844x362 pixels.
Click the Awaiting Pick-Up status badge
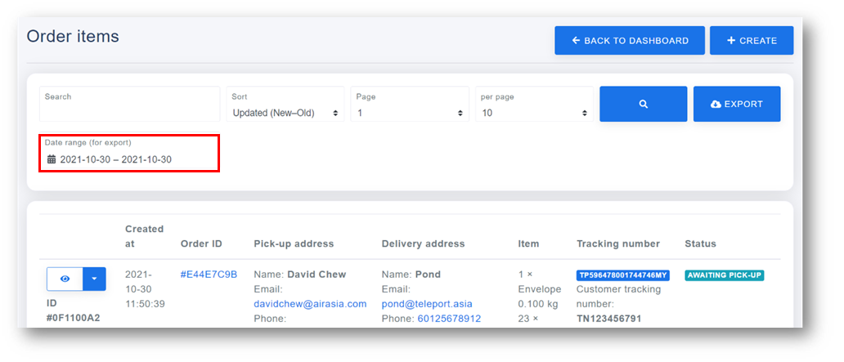coord(725,275)
